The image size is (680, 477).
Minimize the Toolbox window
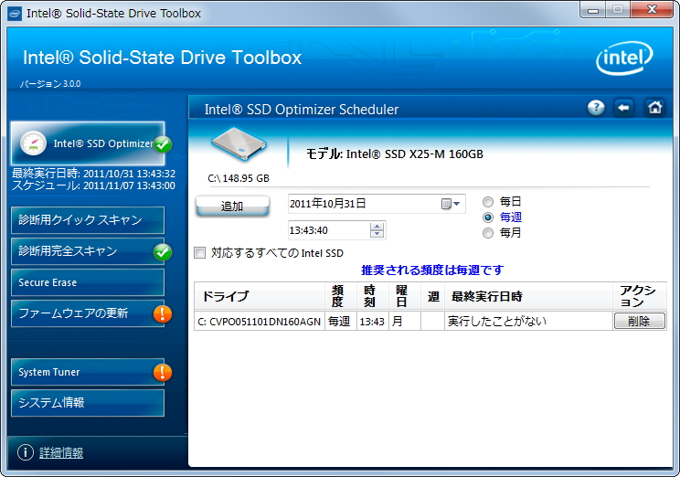click(x=592, y=10)
